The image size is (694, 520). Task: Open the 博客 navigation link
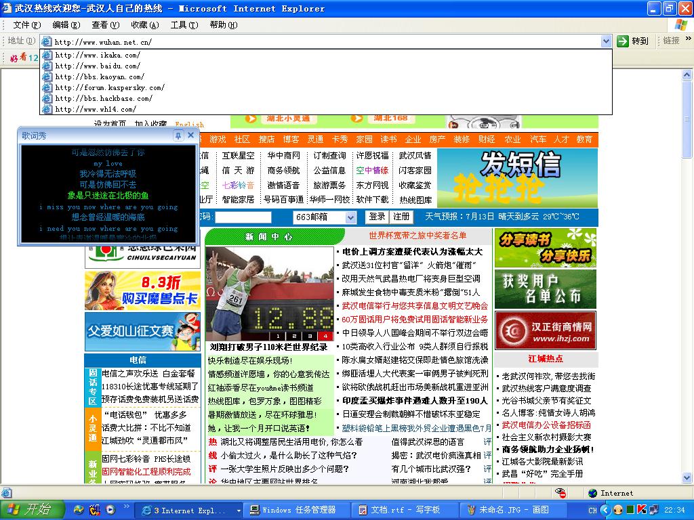291,139
